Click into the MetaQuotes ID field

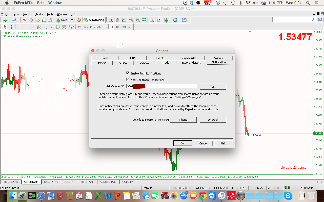pos(170,86)
